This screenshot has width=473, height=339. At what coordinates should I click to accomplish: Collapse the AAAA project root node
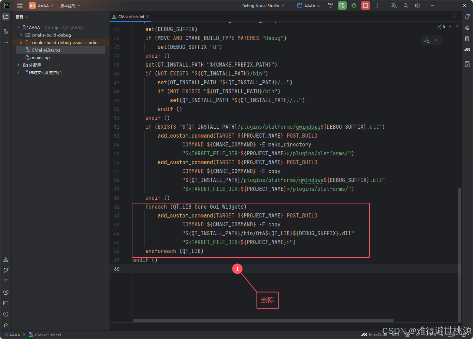[18, 27]
